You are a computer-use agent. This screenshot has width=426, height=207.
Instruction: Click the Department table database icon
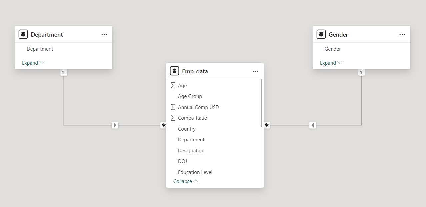pos(23,34)
